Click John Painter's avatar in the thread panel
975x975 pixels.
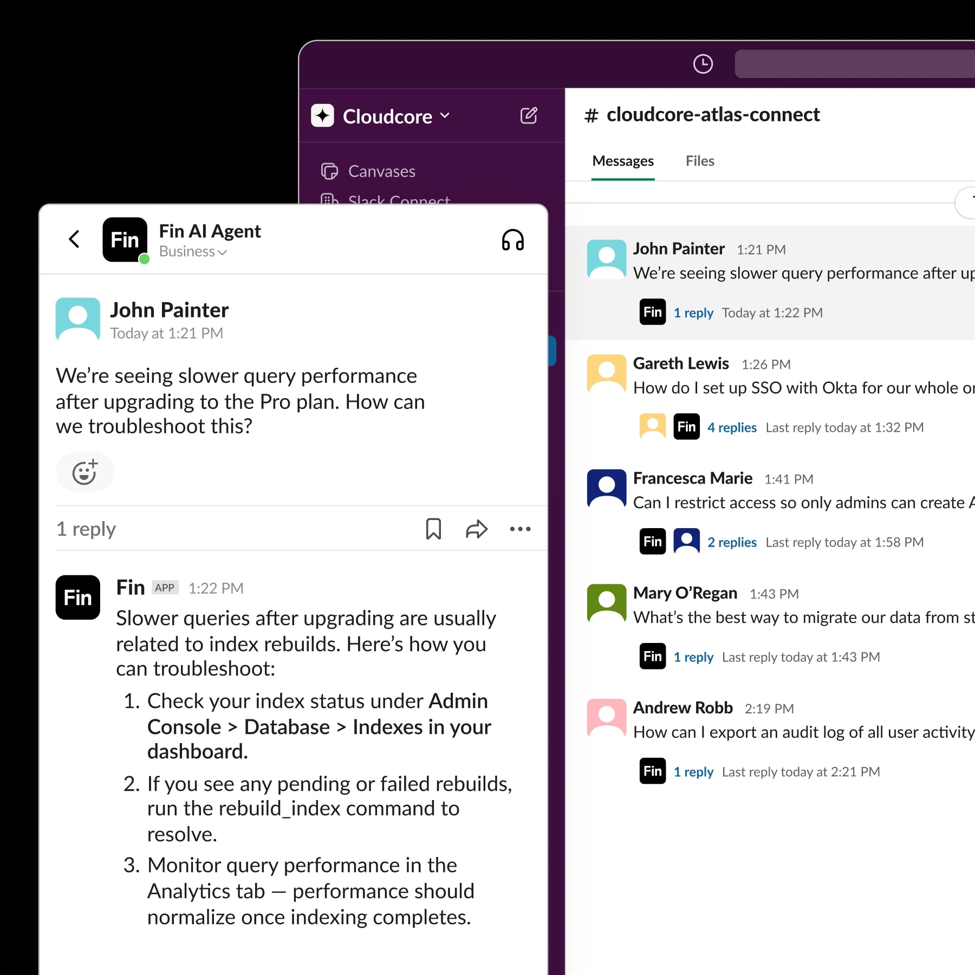[78, 319]
